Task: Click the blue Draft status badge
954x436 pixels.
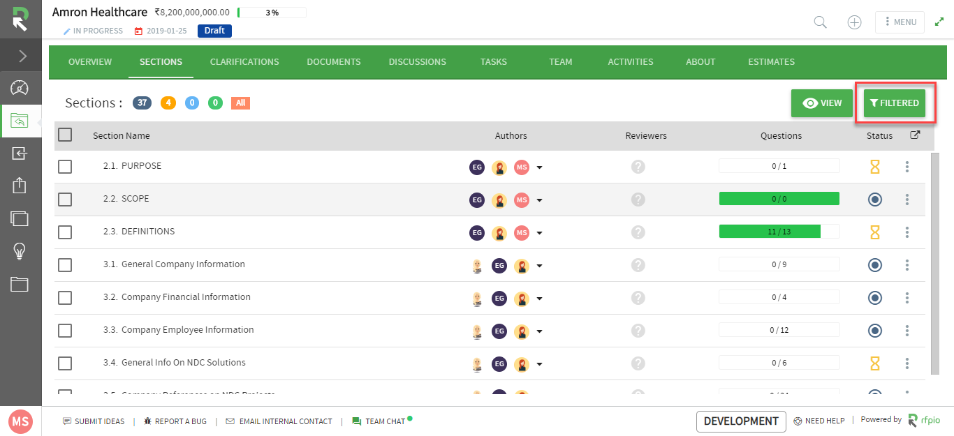Action: click(214, 31)
